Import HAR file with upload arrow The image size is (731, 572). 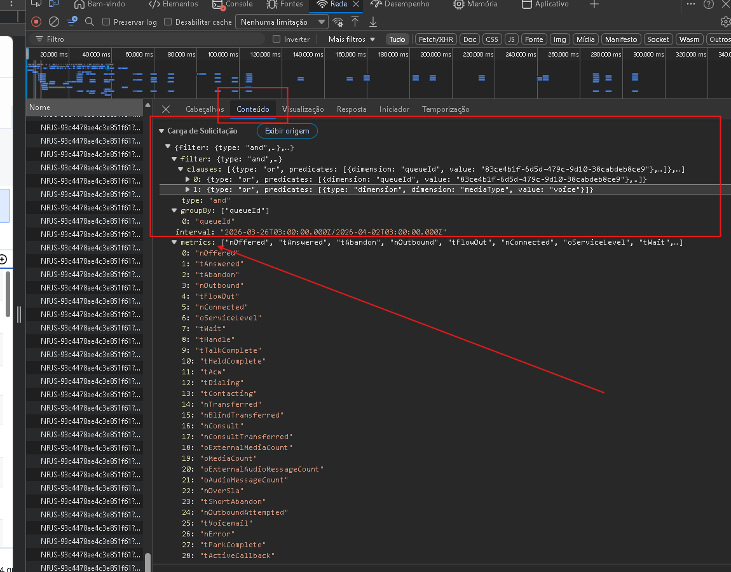coord(355,22)
